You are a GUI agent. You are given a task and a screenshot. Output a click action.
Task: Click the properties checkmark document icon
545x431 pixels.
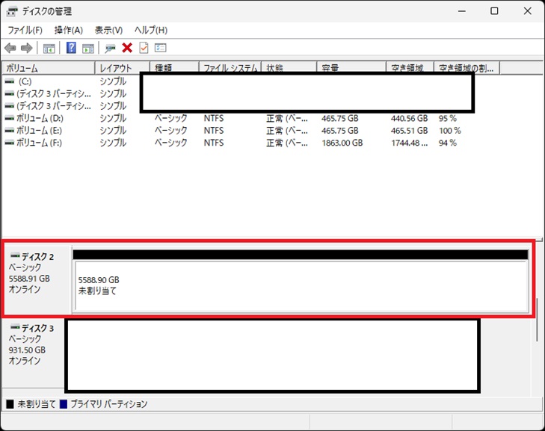(144, 48)
